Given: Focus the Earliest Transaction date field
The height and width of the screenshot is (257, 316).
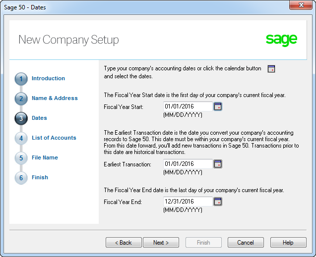Looking at the screenshot, I should tap(188, 164).
